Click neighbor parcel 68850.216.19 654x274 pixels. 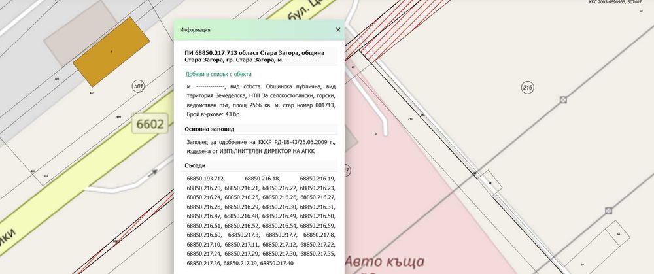point(317,179)
